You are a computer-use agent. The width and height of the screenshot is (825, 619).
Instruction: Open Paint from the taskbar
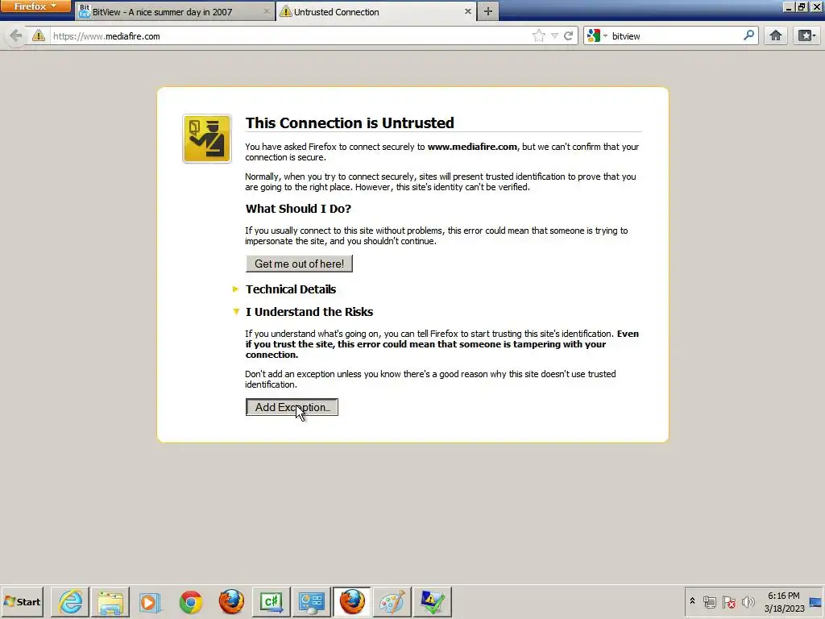[x=392, y=601]
